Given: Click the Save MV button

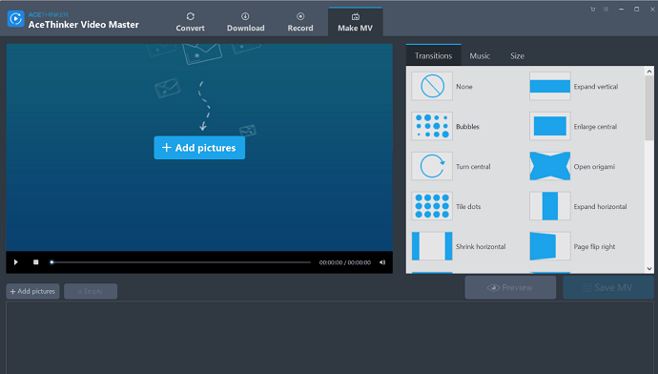Looking at the screenshot, I should click(x=608, y=287).
